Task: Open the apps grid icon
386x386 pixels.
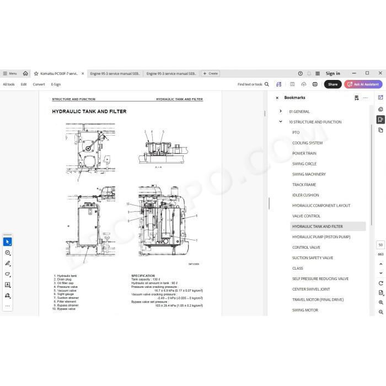Action: [x=318, y=73]
